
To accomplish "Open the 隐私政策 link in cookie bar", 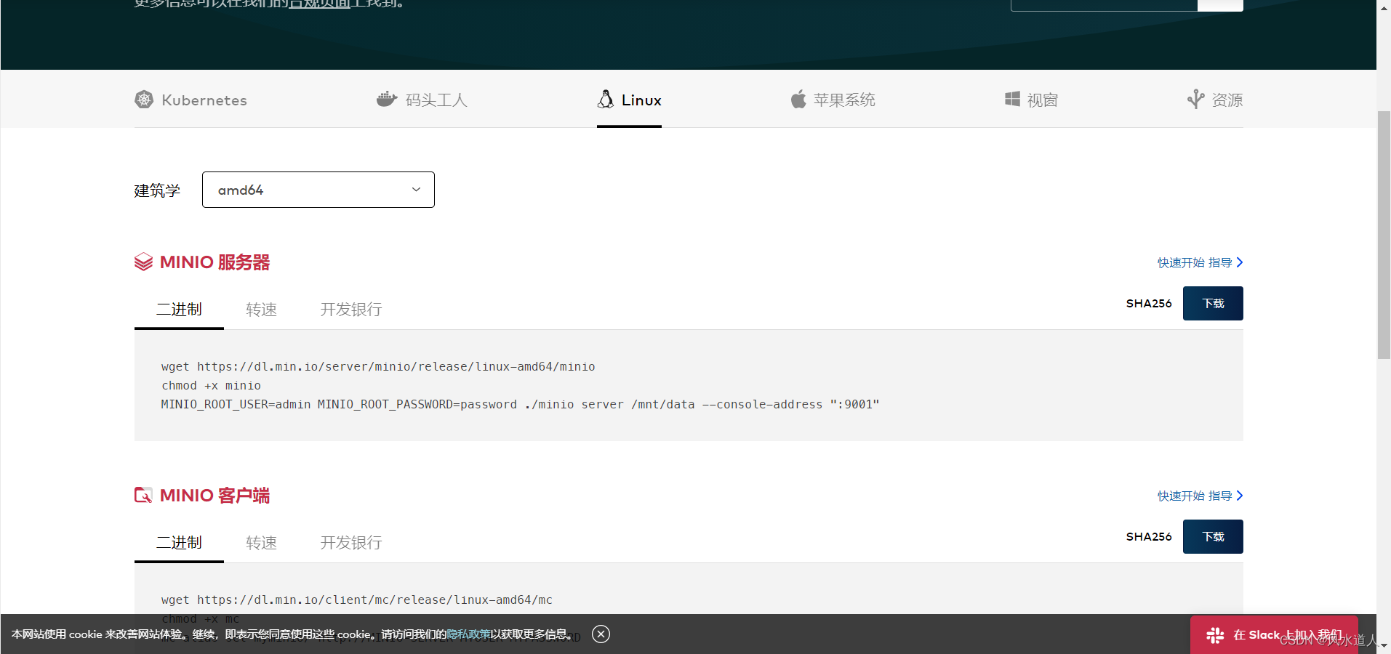I will click(468, 634).
